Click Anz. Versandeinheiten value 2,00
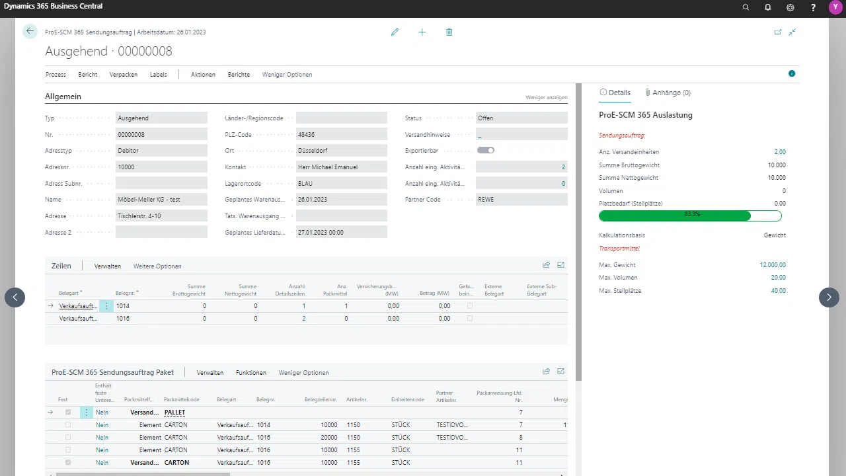This screenshot has width=846, height=476. point(779,152)
